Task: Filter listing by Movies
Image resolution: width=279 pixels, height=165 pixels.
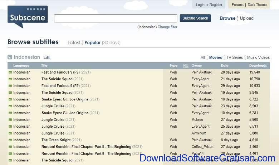Action: [215, 57]
